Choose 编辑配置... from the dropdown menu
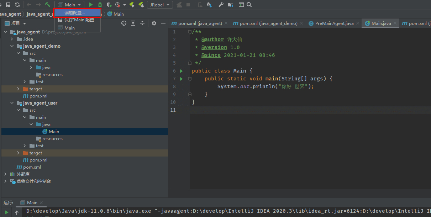Viewport: 431px width, 217px height. coord(78,13)
